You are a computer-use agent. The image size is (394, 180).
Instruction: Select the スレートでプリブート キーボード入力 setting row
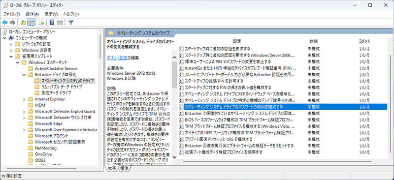point(282,74)
